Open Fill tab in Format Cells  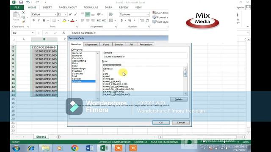[x=131, y=44]
